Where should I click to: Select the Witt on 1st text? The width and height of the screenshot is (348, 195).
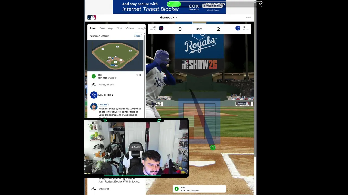(x=104, y=189)
